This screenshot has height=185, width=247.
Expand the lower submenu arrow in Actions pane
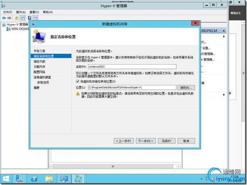point(224,95)
